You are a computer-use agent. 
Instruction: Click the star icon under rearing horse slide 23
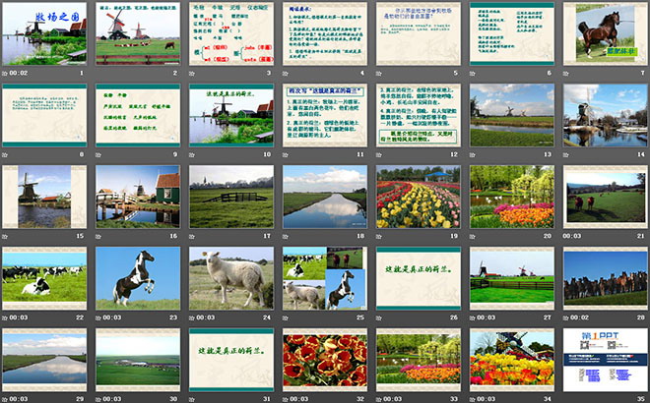click(x=101, y=317)
